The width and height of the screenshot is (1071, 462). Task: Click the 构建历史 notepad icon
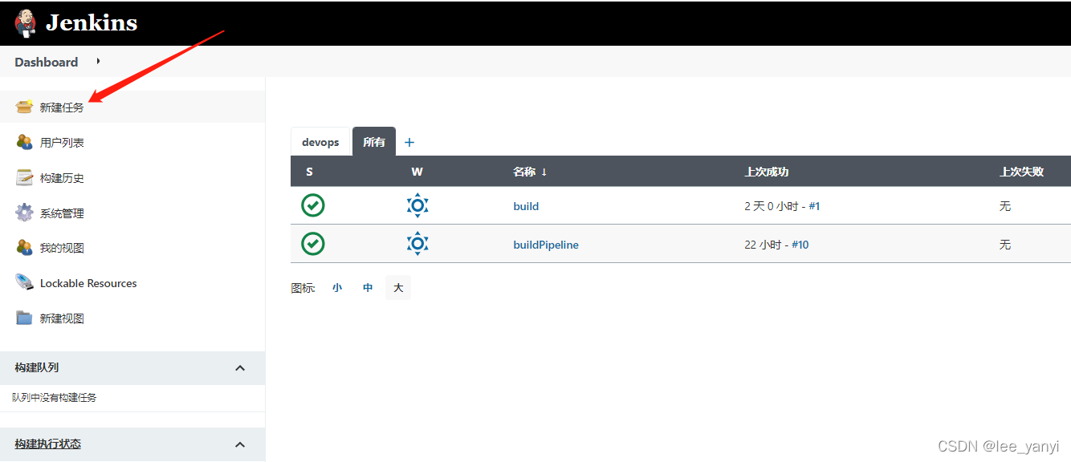24,177
